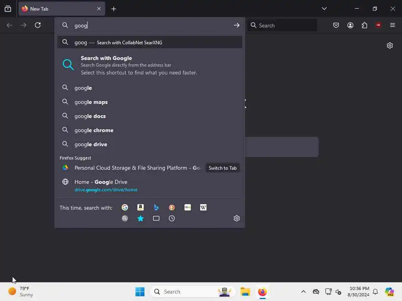This screenshot has height=301, width=402.
Task: Select the Search with Google shortcut
Action: (x=150, y=65)
